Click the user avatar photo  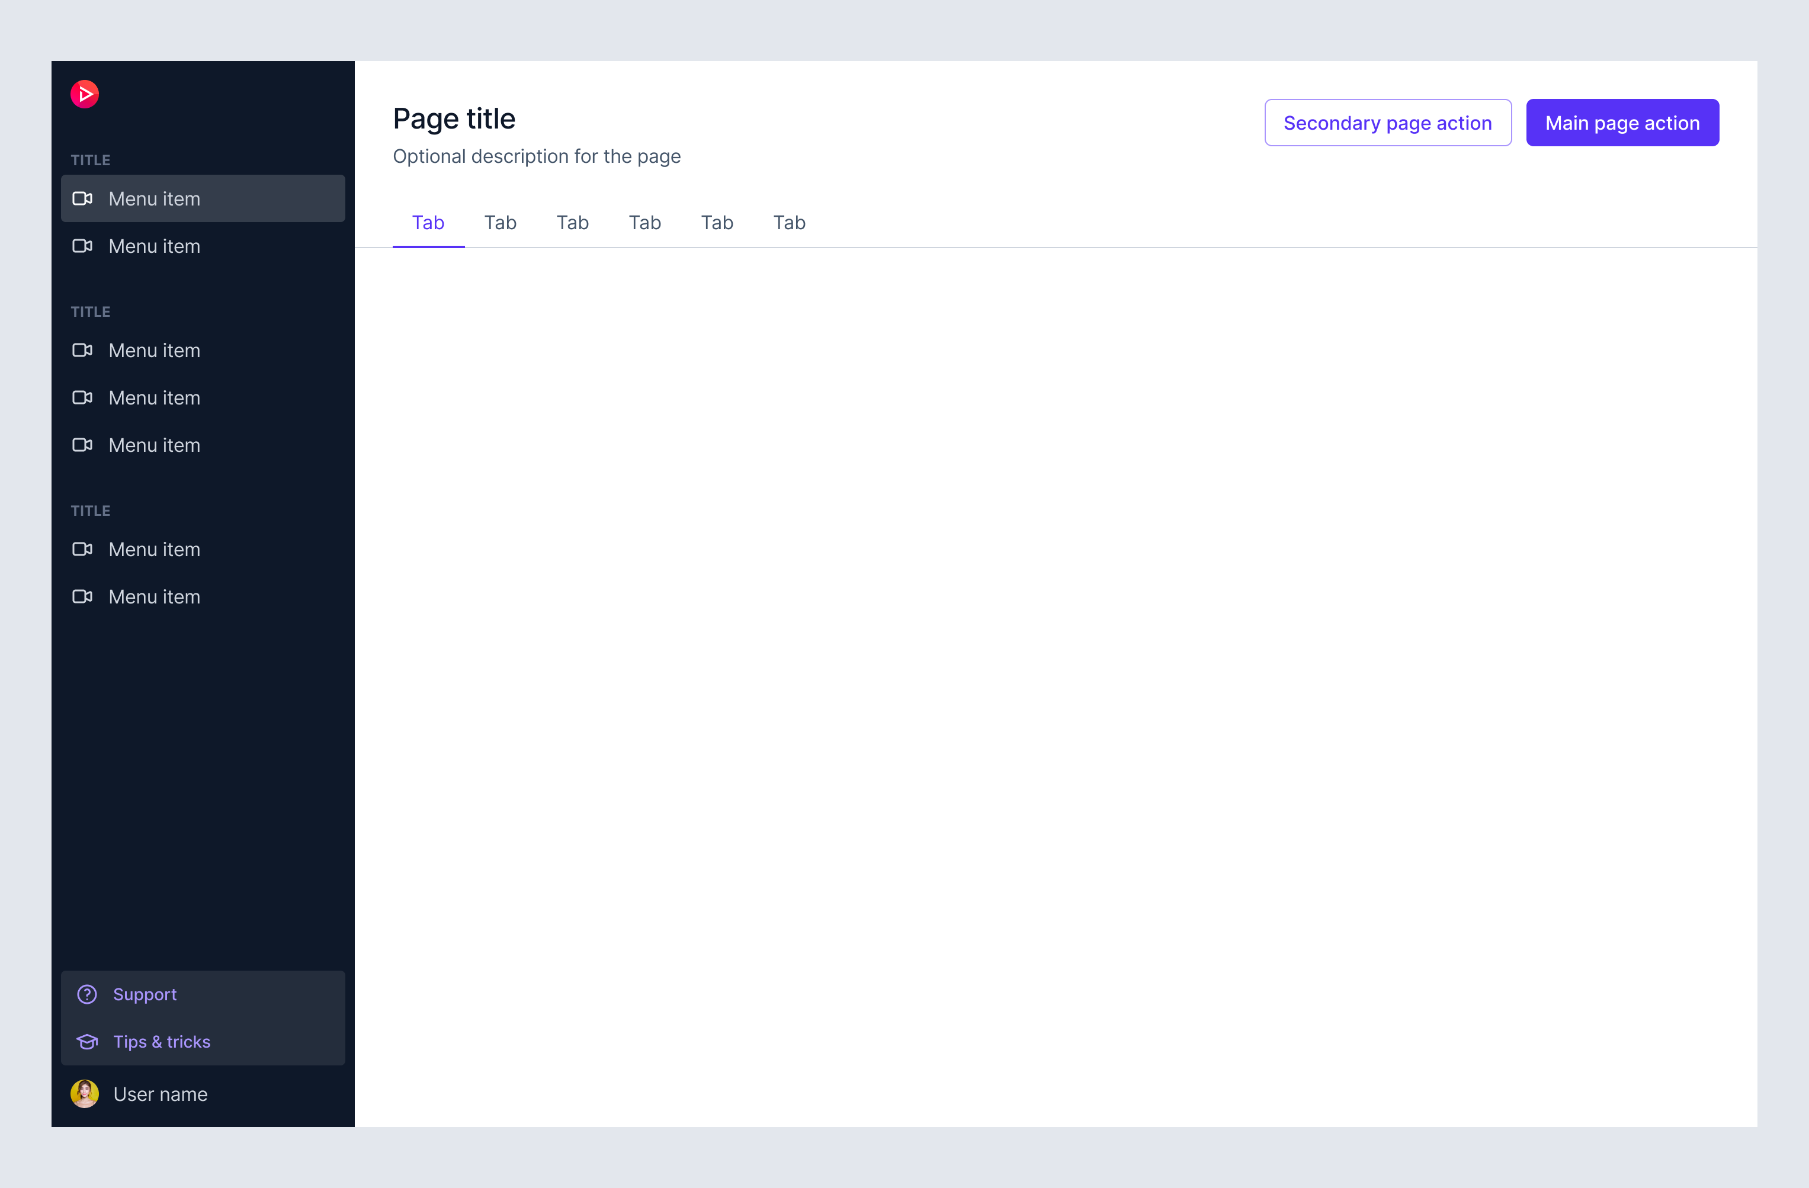point(84,1094)
